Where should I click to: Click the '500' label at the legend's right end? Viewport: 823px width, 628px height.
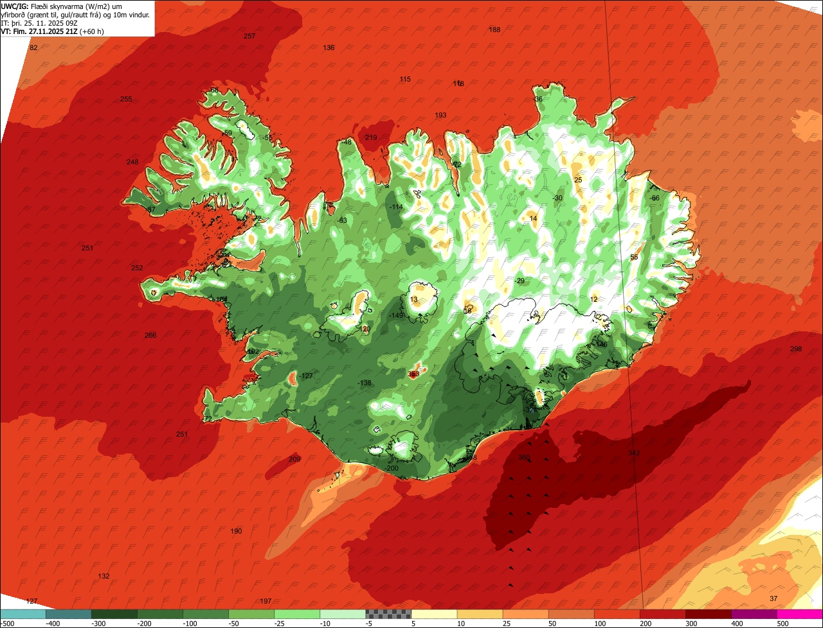tap(782, 623)
